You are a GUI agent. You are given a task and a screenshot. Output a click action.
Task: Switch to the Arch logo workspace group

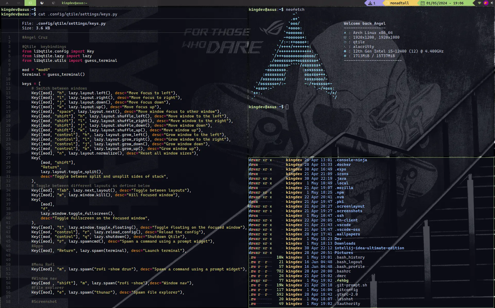click(7, 3)
